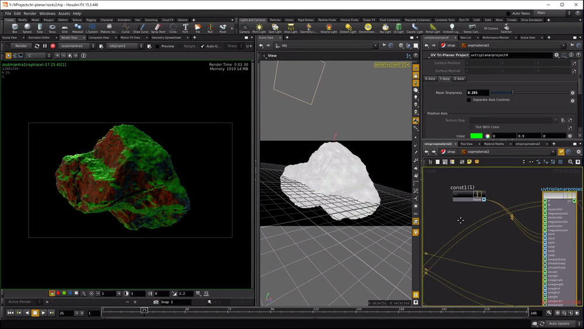
Task: Open the Main take dropdown
Action: [x=552, y=13]
